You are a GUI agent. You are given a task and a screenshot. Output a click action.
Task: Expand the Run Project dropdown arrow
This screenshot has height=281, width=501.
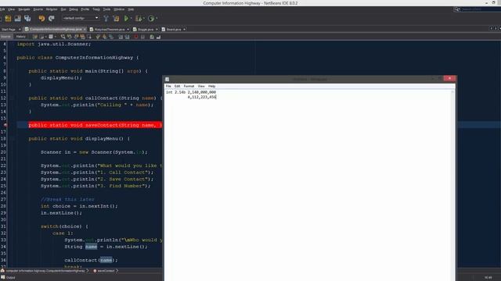(131, 18)
